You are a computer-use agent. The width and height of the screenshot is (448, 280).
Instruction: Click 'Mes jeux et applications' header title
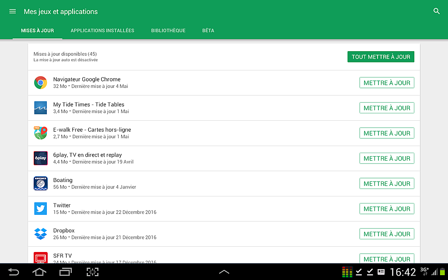coord(60,11)
